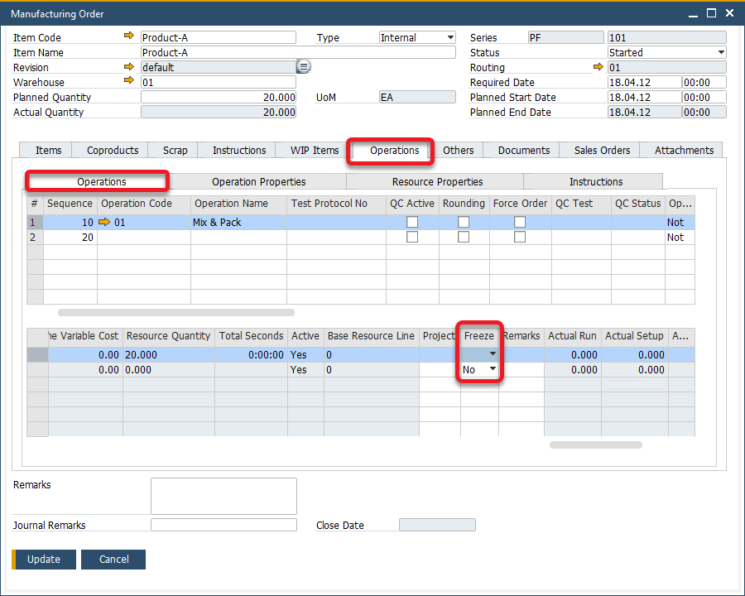This screenshot has height=596, width=745.
Task: Open the Freeze dropdown showing No
Action: click(x=493, y=370)
